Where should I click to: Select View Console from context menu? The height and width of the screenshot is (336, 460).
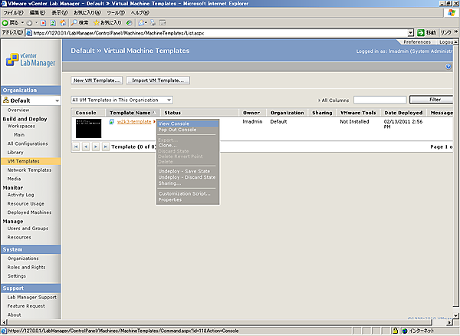[173, 124]
